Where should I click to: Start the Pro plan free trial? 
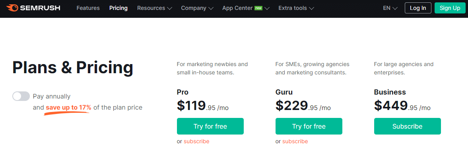[x=210, y=127]
